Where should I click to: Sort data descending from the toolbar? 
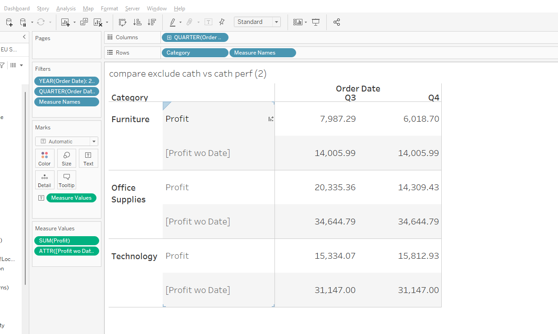[x=151, y=22]
